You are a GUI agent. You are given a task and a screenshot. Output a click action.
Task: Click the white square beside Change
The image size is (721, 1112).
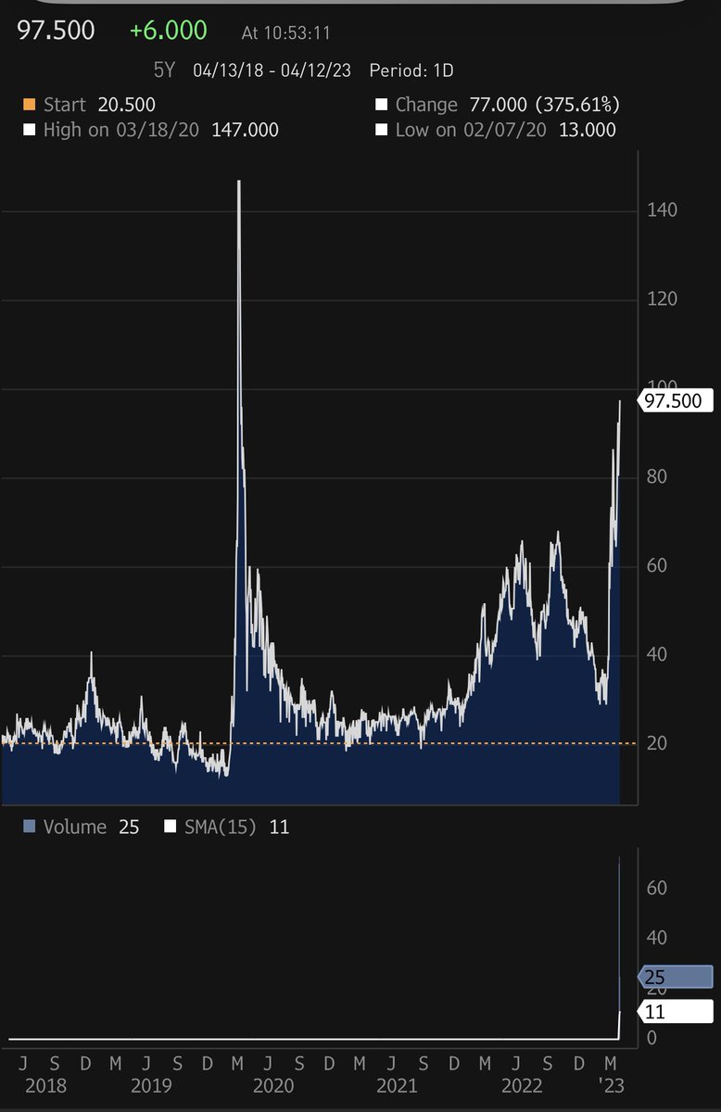tap(382, 105)
